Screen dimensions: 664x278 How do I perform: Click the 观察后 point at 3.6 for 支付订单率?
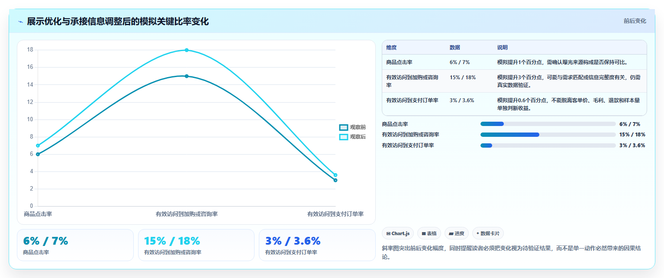(335, 175)
